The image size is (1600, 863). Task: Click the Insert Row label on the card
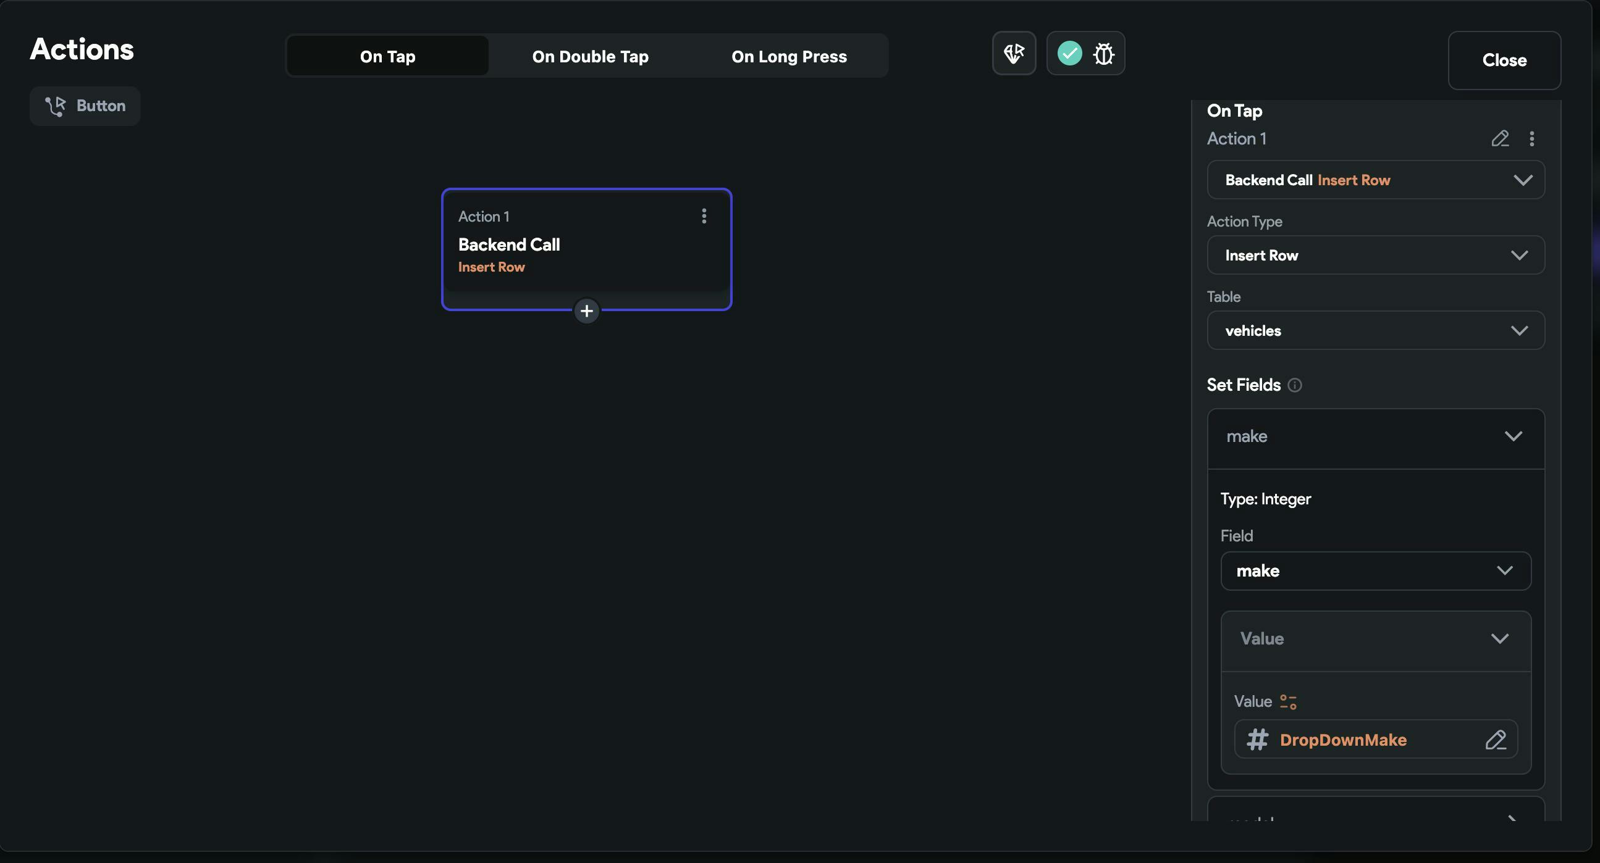point(491,267)
